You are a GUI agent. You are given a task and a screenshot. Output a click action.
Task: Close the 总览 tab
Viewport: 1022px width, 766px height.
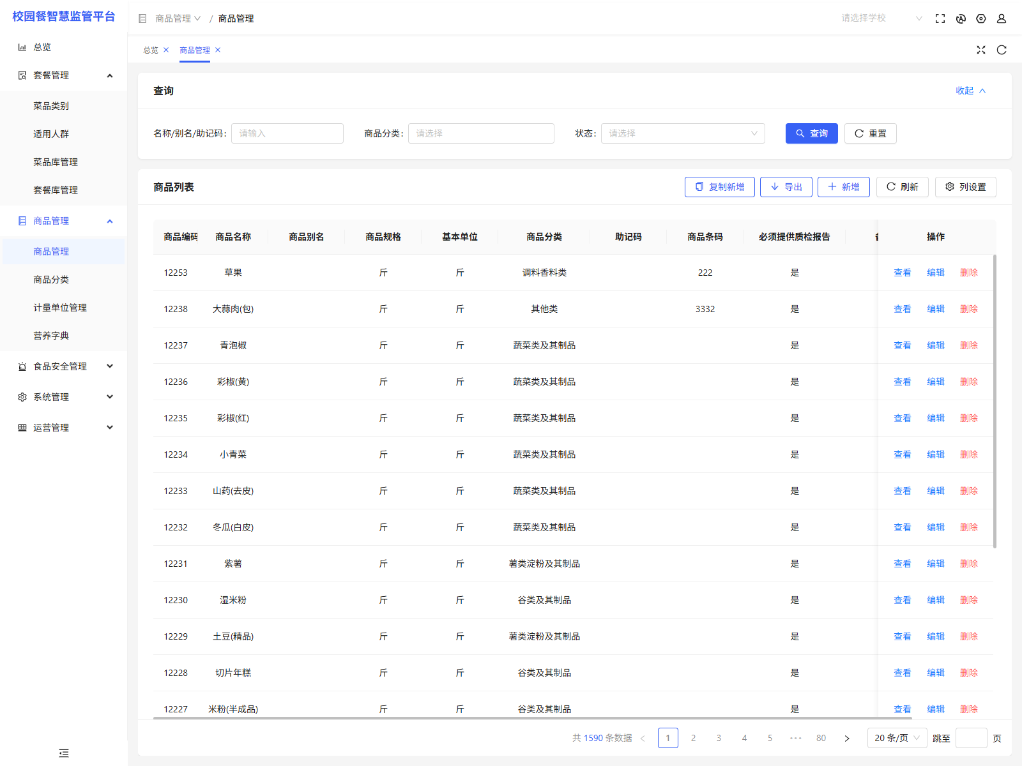(x=166, y=50)
